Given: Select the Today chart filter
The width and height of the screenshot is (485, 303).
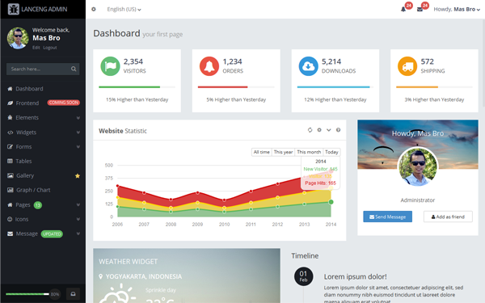Looking at the screenshot, I should (x=331, y=152).
